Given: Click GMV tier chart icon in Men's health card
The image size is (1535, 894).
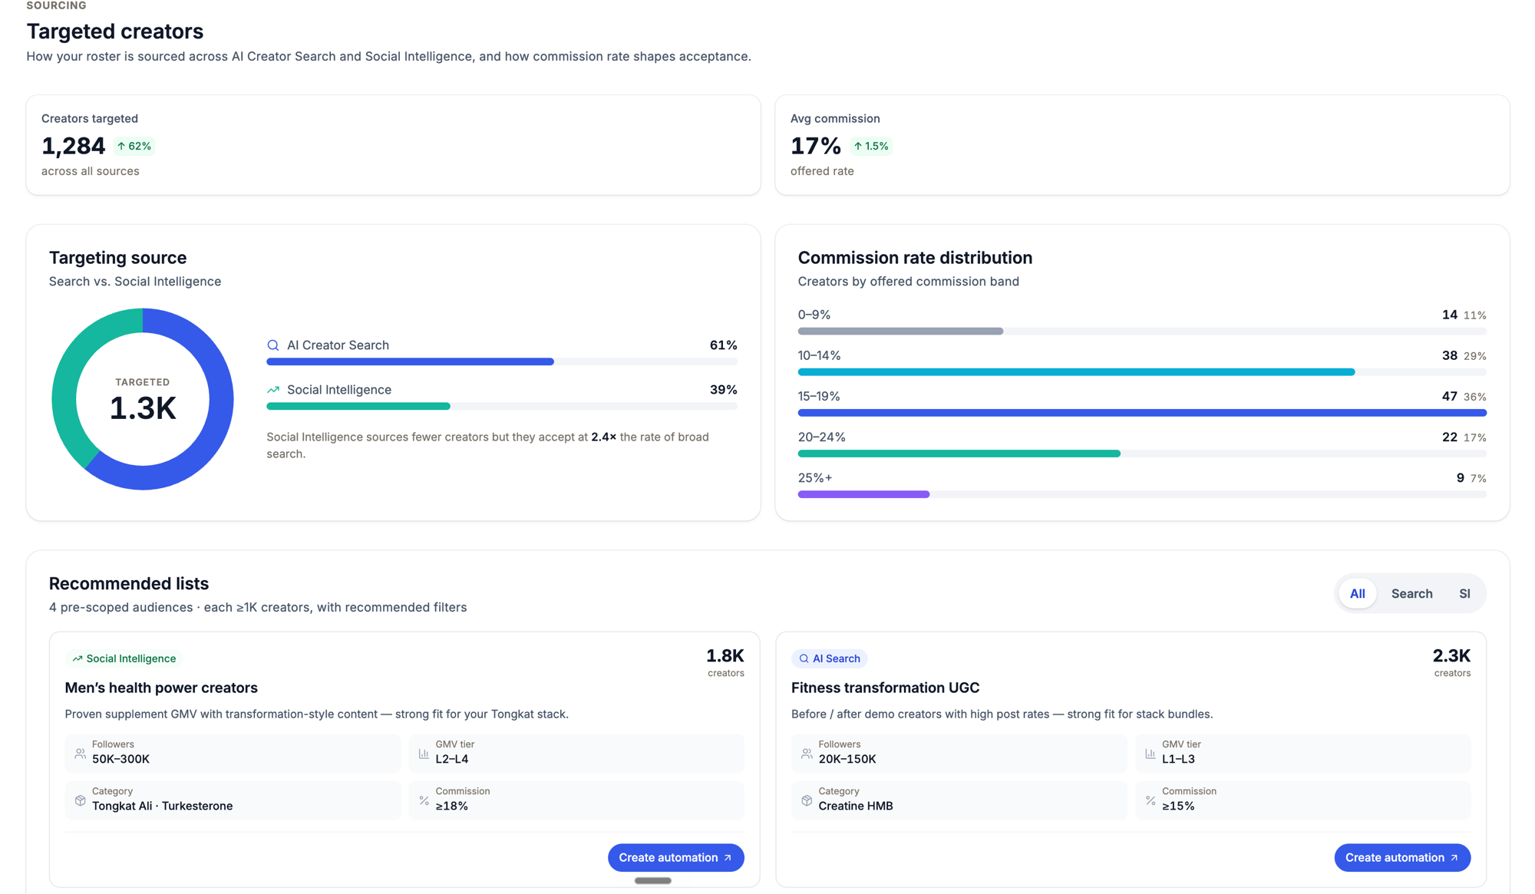Looking at the screenshot, I should tap(424, 754).
